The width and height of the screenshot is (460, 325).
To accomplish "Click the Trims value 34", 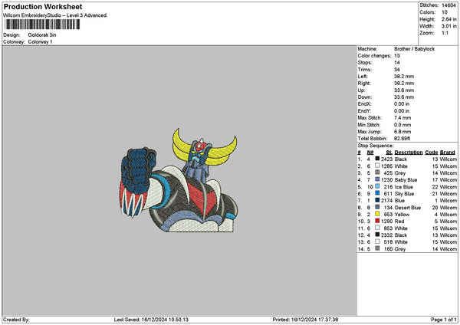I will [397, 70].
